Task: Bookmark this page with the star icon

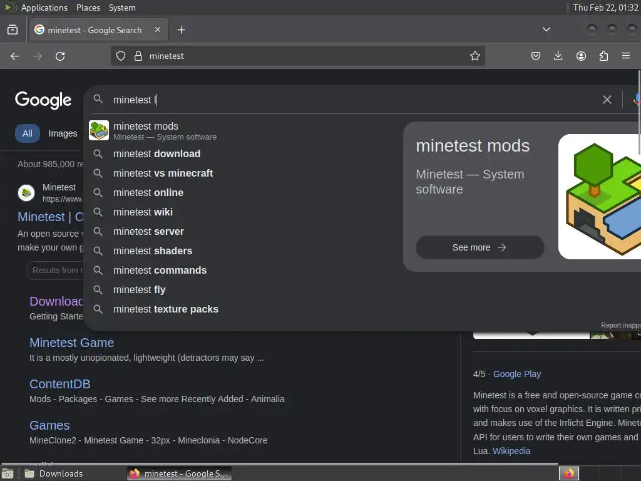Action: [x=474, y=56]
